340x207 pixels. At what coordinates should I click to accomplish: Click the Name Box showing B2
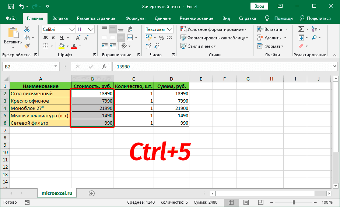[x=28, y=67]
